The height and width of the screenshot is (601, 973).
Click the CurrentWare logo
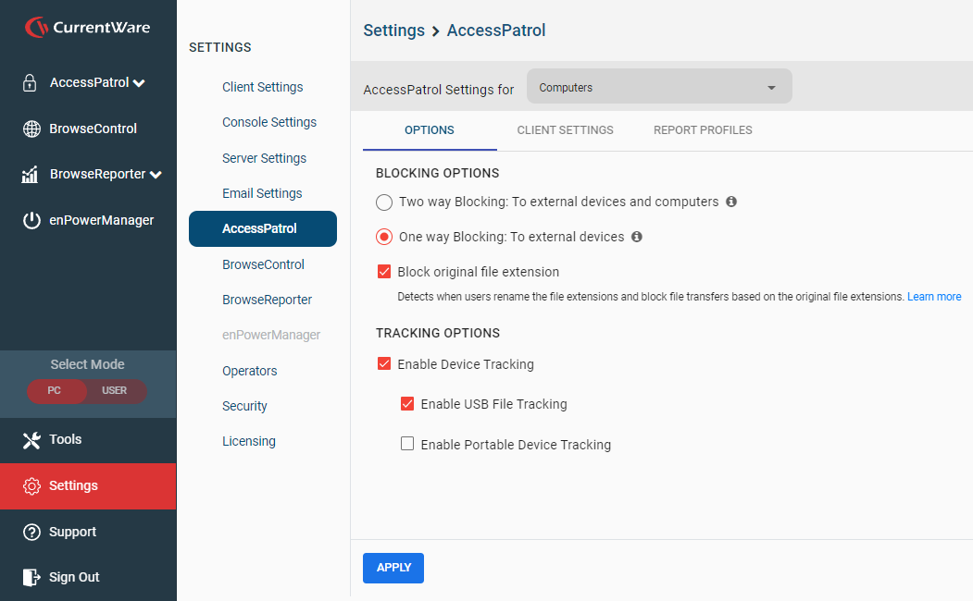coord(88,27)
